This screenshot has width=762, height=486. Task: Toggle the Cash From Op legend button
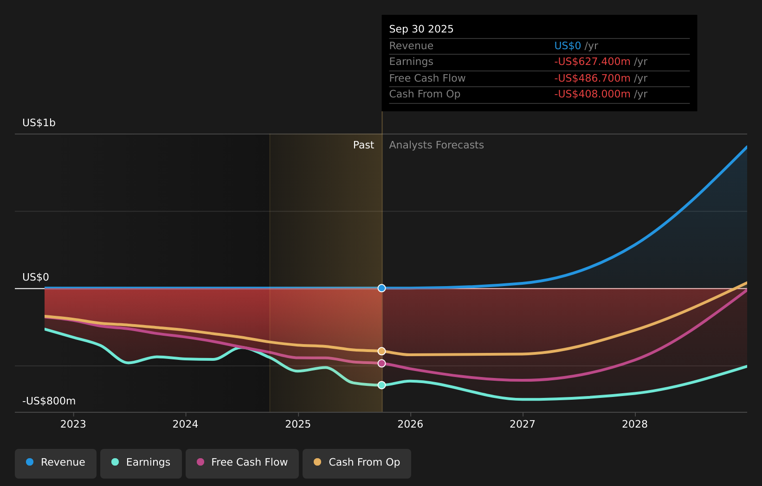[x=357, y=463]
